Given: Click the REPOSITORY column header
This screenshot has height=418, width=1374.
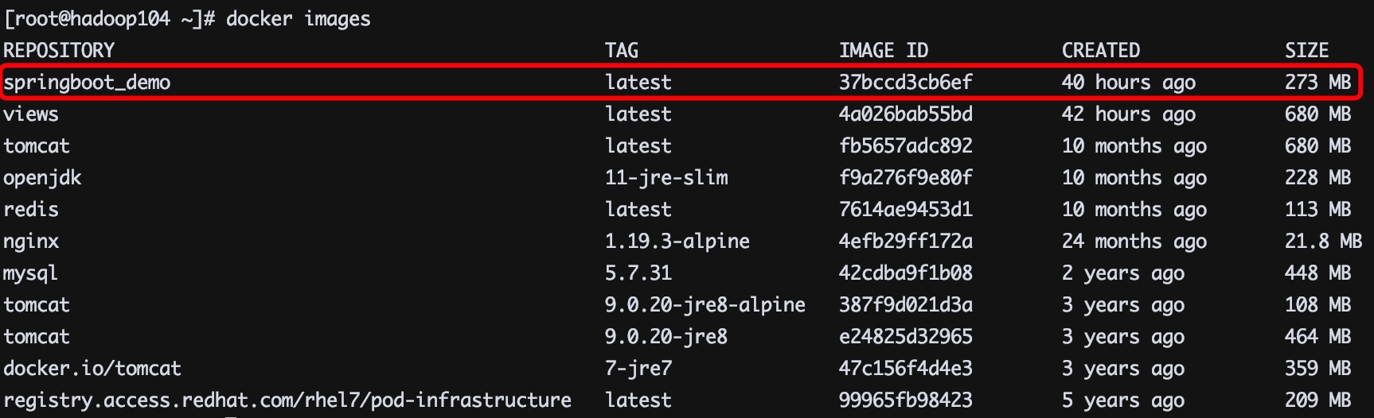Looking at the screenshot, I should pyautogui.click(x=59, y=51).
